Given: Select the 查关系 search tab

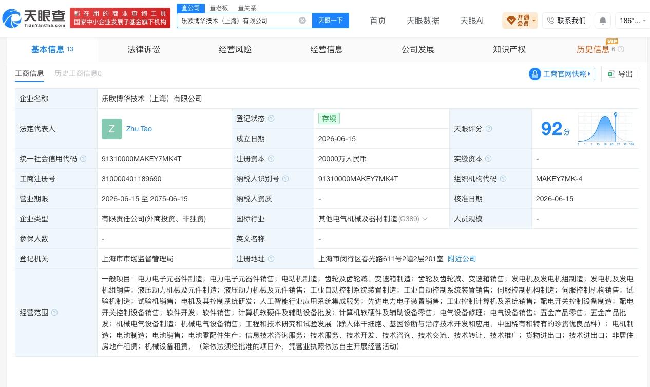Looking at the screenshot, I should pos(247,8).
